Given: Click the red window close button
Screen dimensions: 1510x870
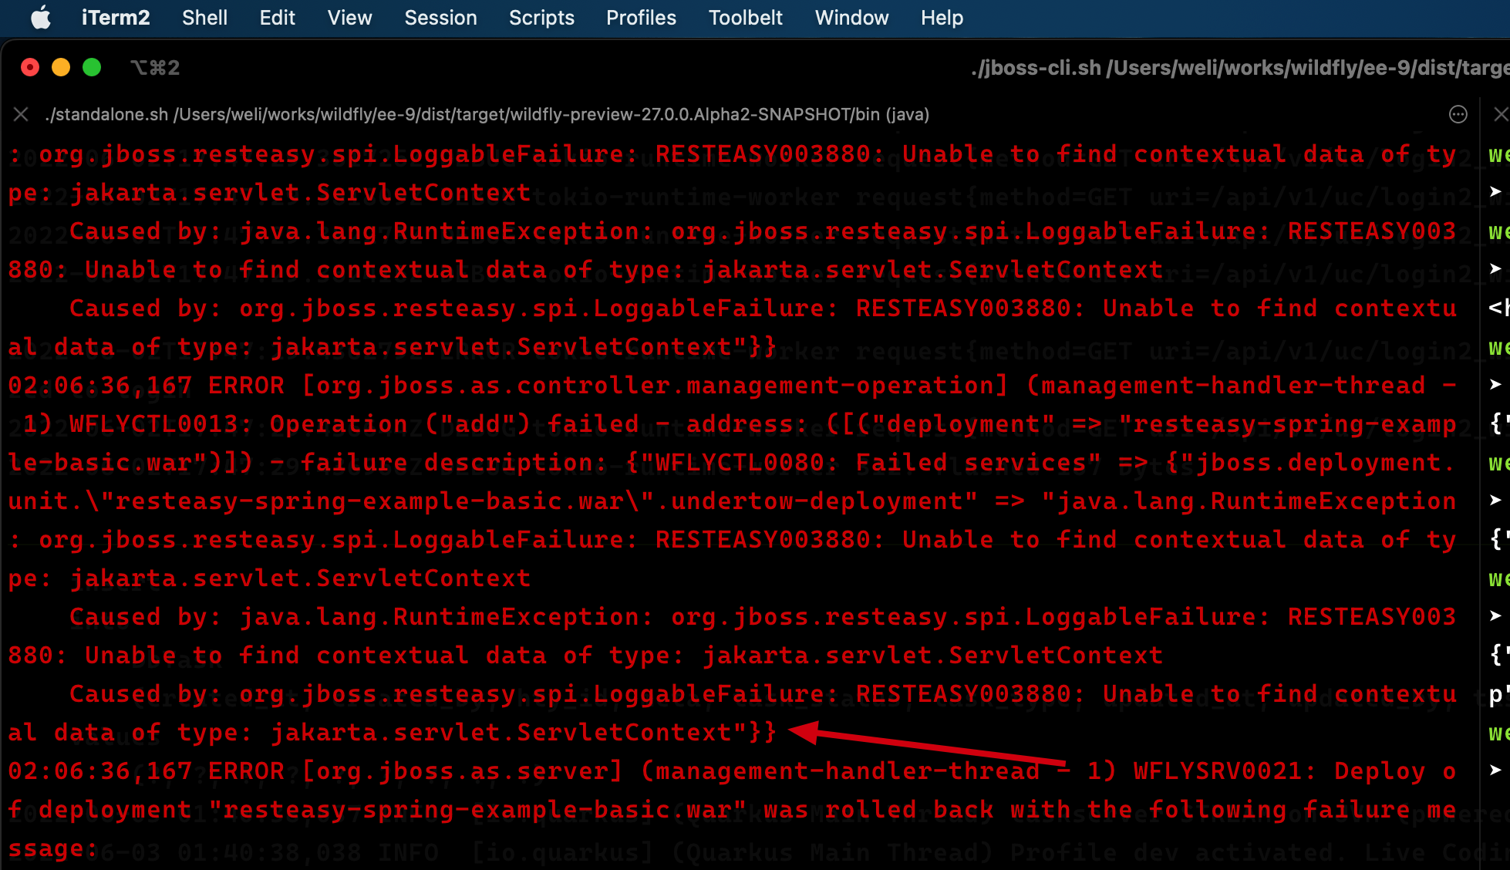Looking at the screenshot, I should [x=30, y=68].
